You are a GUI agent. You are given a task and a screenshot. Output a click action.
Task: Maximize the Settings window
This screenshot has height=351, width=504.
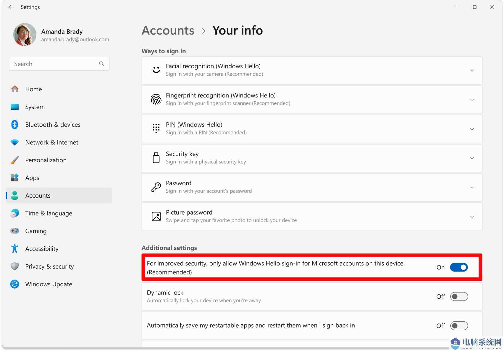click(x=475, y=7)
